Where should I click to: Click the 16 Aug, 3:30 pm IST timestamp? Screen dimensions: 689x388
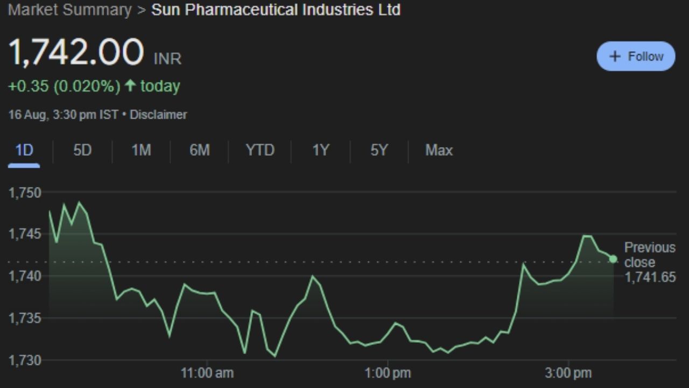(x=63, y=115)
